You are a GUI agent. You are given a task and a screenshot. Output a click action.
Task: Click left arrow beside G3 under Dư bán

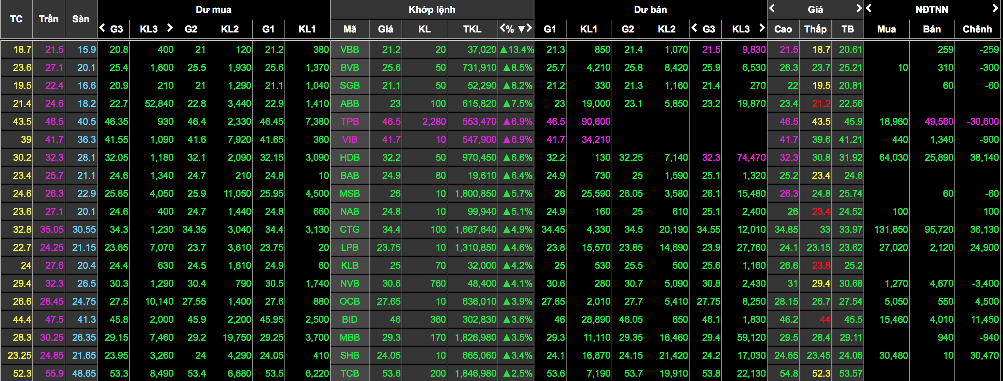[694, 28]
